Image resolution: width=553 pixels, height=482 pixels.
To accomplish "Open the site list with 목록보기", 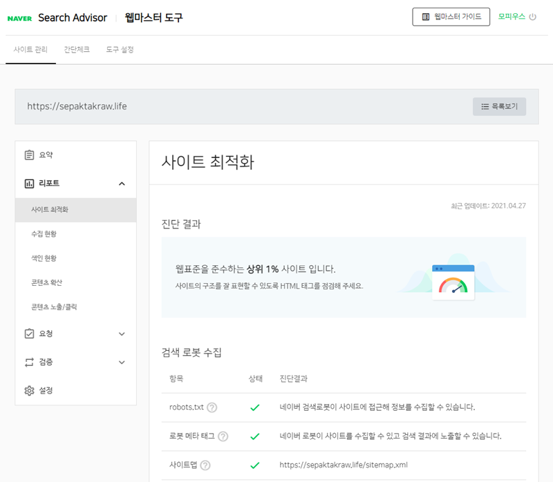I will (x=499, y=106).
